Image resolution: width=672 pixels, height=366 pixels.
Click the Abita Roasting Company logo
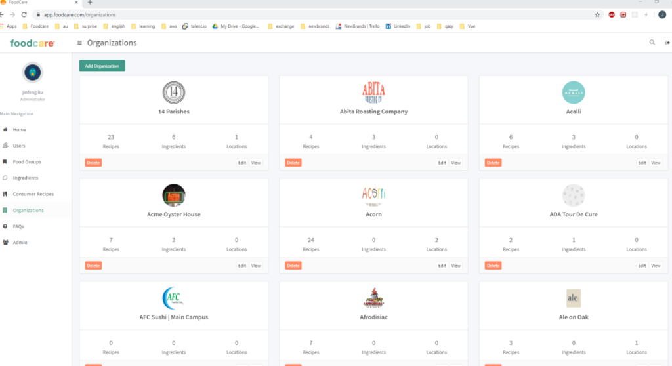(x=373, y=92)
